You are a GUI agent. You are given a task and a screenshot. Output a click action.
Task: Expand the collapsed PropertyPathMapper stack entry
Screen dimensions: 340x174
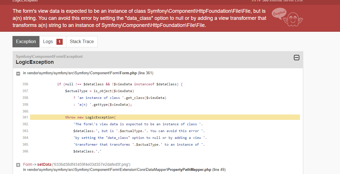[18, 164]
